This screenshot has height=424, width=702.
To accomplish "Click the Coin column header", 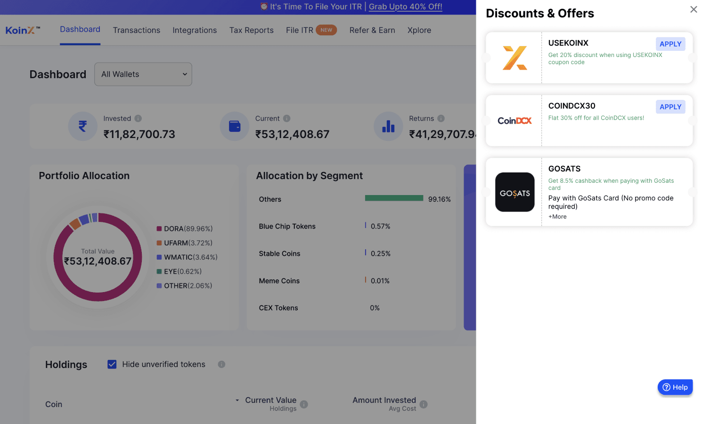I will pos(54,404).
